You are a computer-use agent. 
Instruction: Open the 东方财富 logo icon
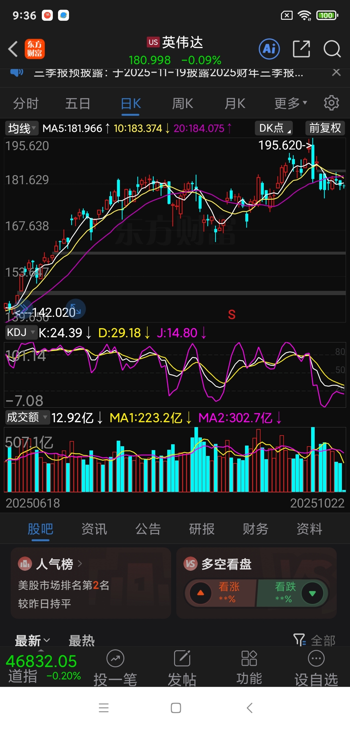click(35, 49)
